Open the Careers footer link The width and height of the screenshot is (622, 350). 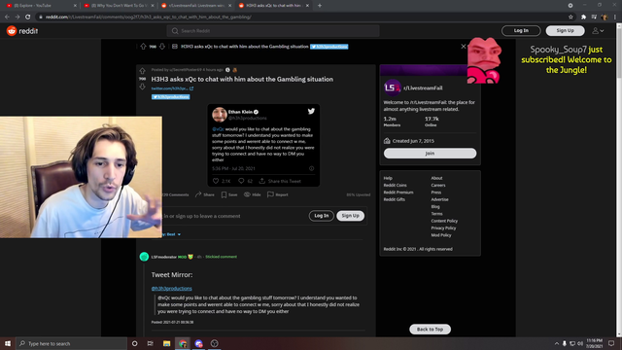(x=438, y=186)
